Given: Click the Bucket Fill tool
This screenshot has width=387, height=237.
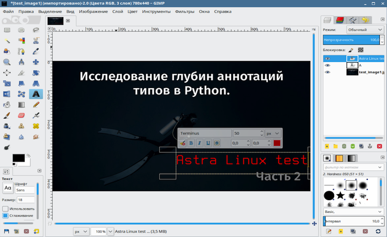Looking at the screenshot, I should pyautogui.click(x=7, y=105).
